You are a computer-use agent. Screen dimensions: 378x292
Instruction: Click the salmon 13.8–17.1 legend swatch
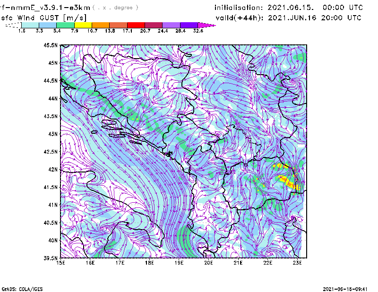click(x=119, y=25)
